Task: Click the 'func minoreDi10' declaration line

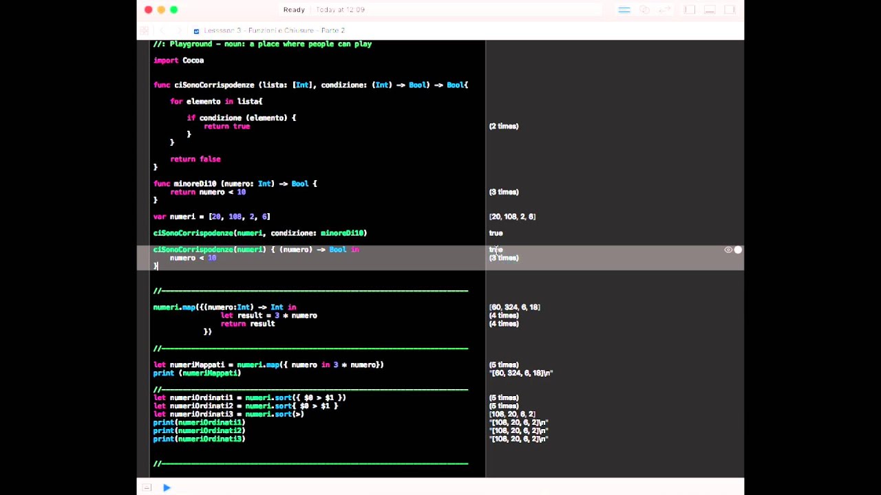Action: click(235, 184)
